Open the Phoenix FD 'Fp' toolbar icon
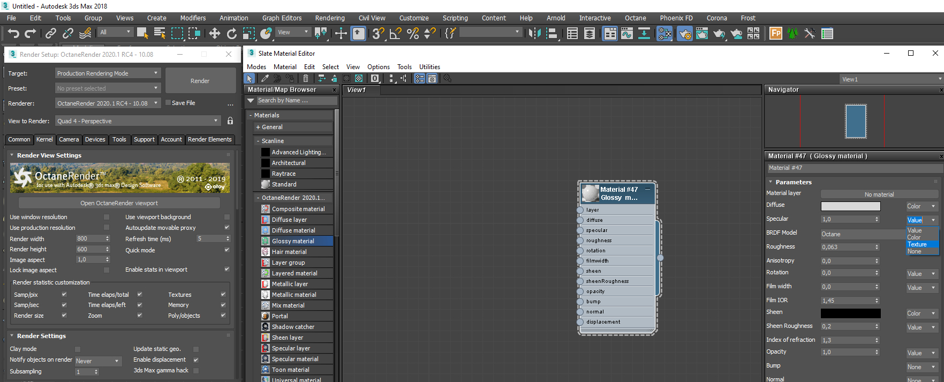Image resolution: width=944 pixels, height=382 pixels. 775,34
